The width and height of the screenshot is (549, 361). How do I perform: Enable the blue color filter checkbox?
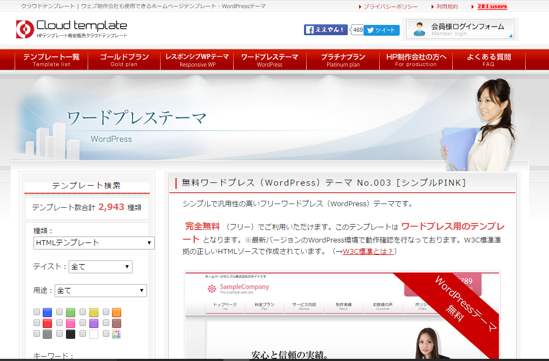[x=37, y=312]
